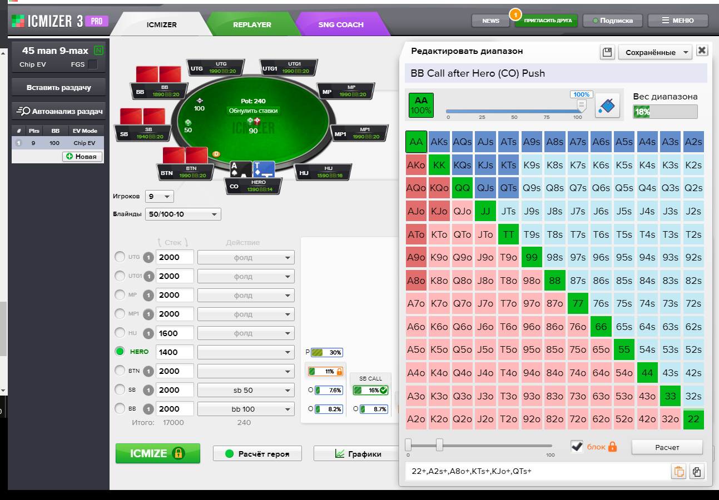719x500 pixels.
Task: Click the SB CALL 16% range box
Action: 370,390
